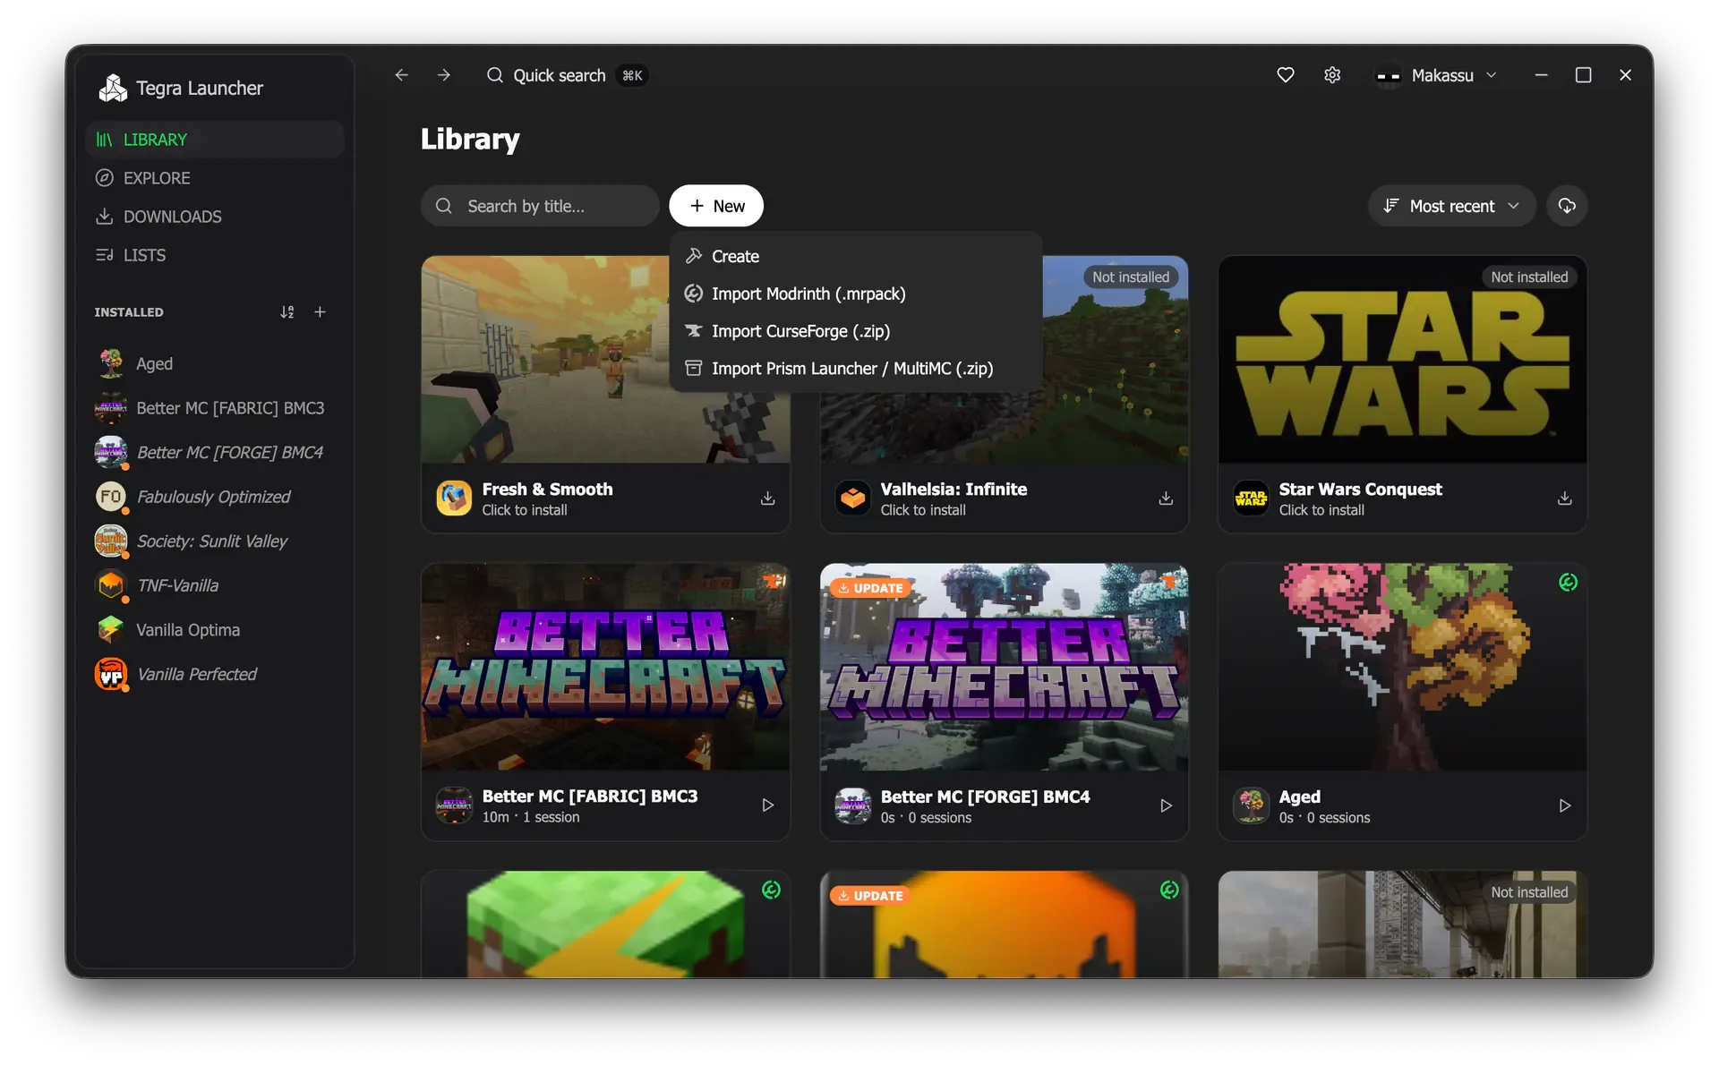Select Create from the New menu
Image resolution: width=1719 pixels, height=1065 pixels.
point(855,256)
